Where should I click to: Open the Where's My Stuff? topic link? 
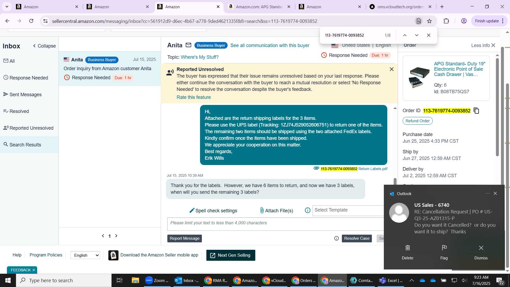coord(200,57)
